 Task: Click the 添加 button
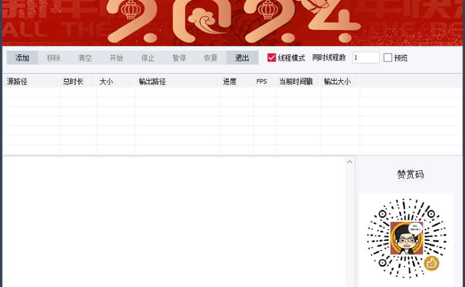[22, 57]
